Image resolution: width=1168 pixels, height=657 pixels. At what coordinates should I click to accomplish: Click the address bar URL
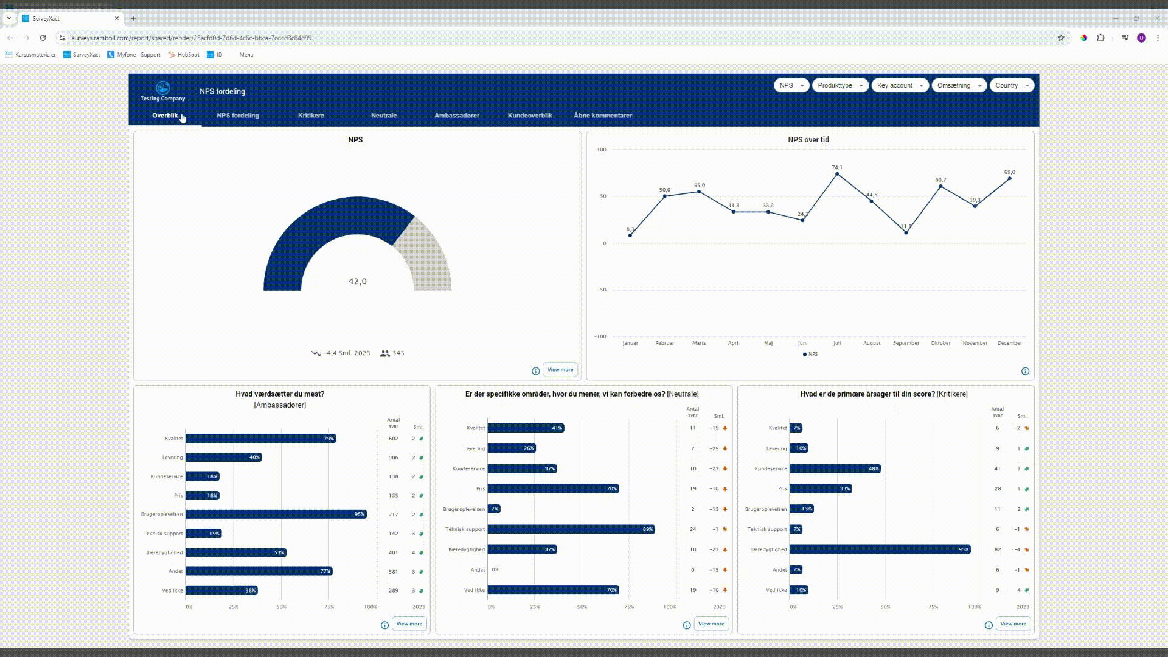(192, 38)
